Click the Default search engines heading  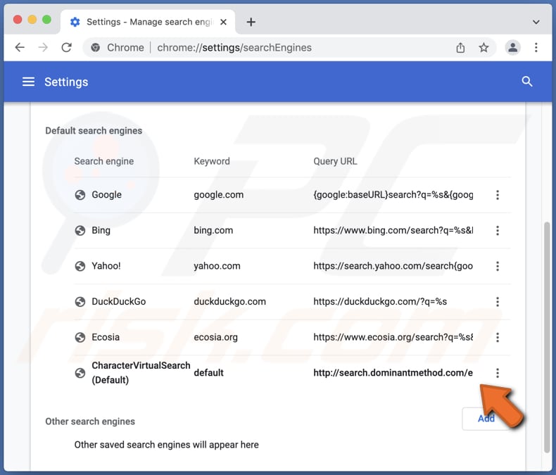coord(94,131)
